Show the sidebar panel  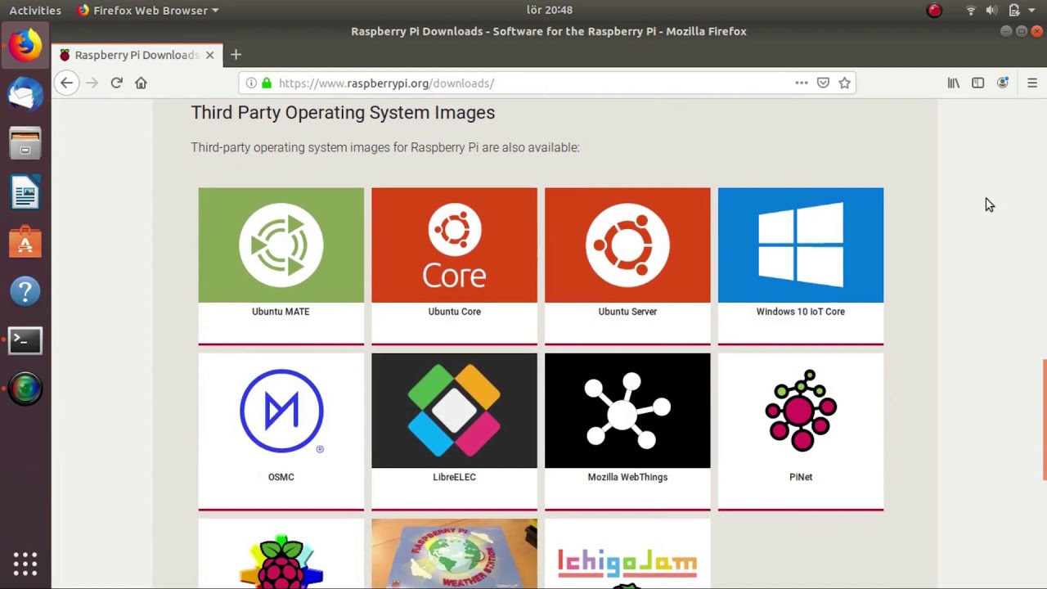click(977, 83)
